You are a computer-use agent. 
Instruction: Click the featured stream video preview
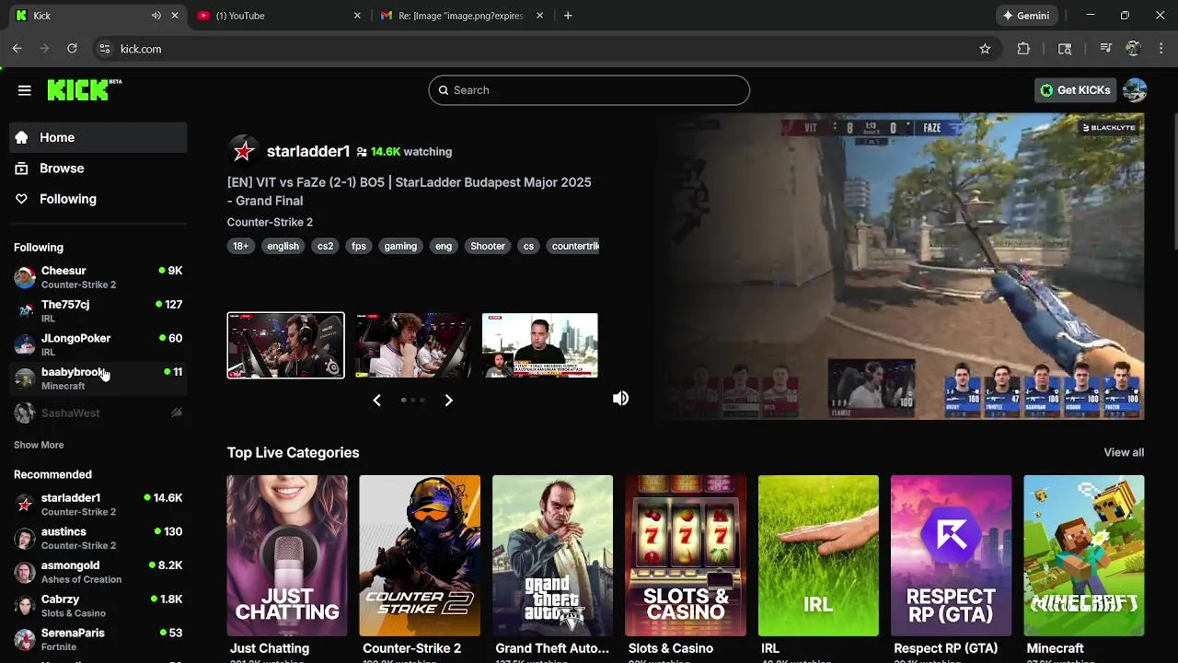(902, 266)
